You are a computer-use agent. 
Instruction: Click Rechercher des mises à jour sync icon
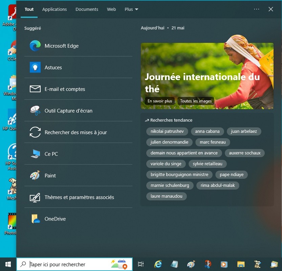pyautogui.click(x=35, y=132)
